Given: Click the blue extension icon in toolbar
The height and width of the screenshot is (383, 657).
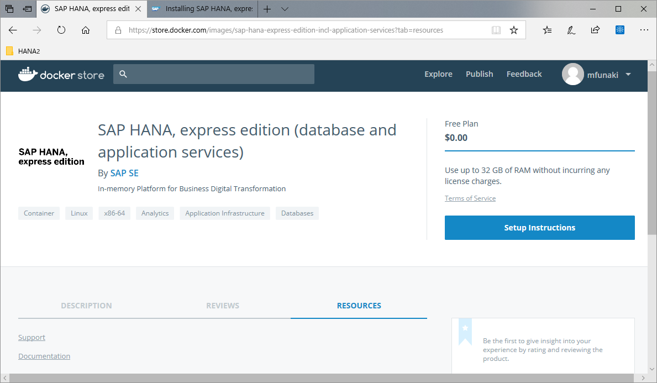Looking at the screenshot, I should 620,30.
